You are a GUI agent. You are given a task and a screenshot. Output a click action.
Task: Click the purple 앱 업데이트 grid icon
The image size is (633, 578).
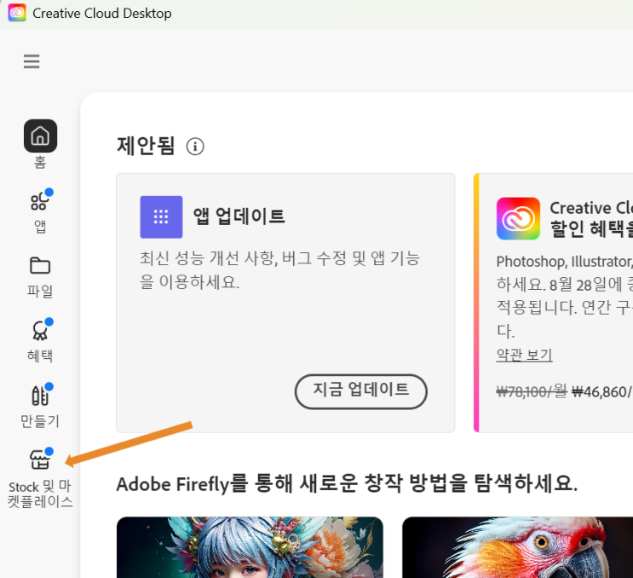pyautogui.click(x=161, y=217)
